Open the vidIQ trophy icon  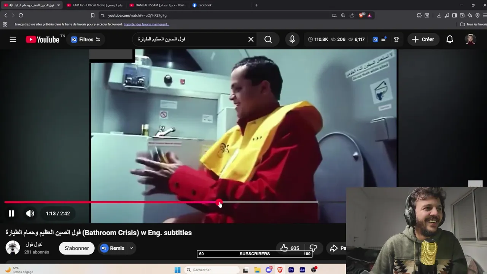tap(396, 39)
